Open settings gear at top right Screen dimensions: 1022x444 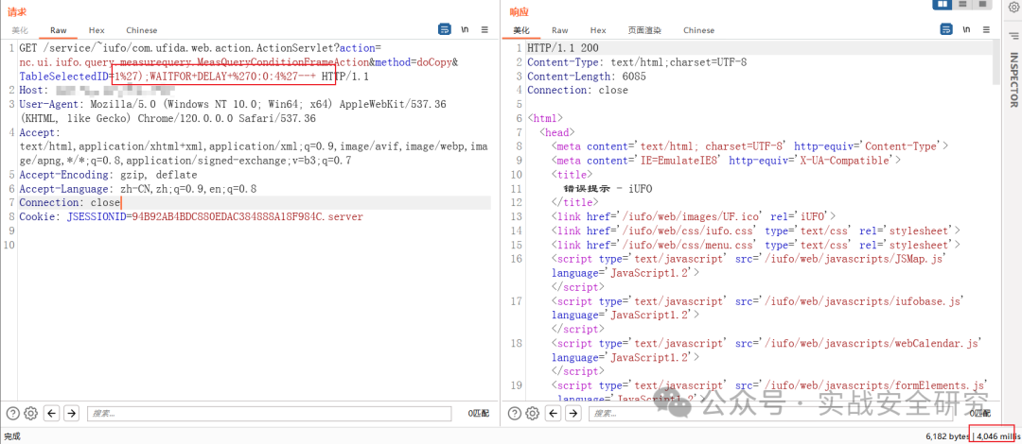point(1013,8)
